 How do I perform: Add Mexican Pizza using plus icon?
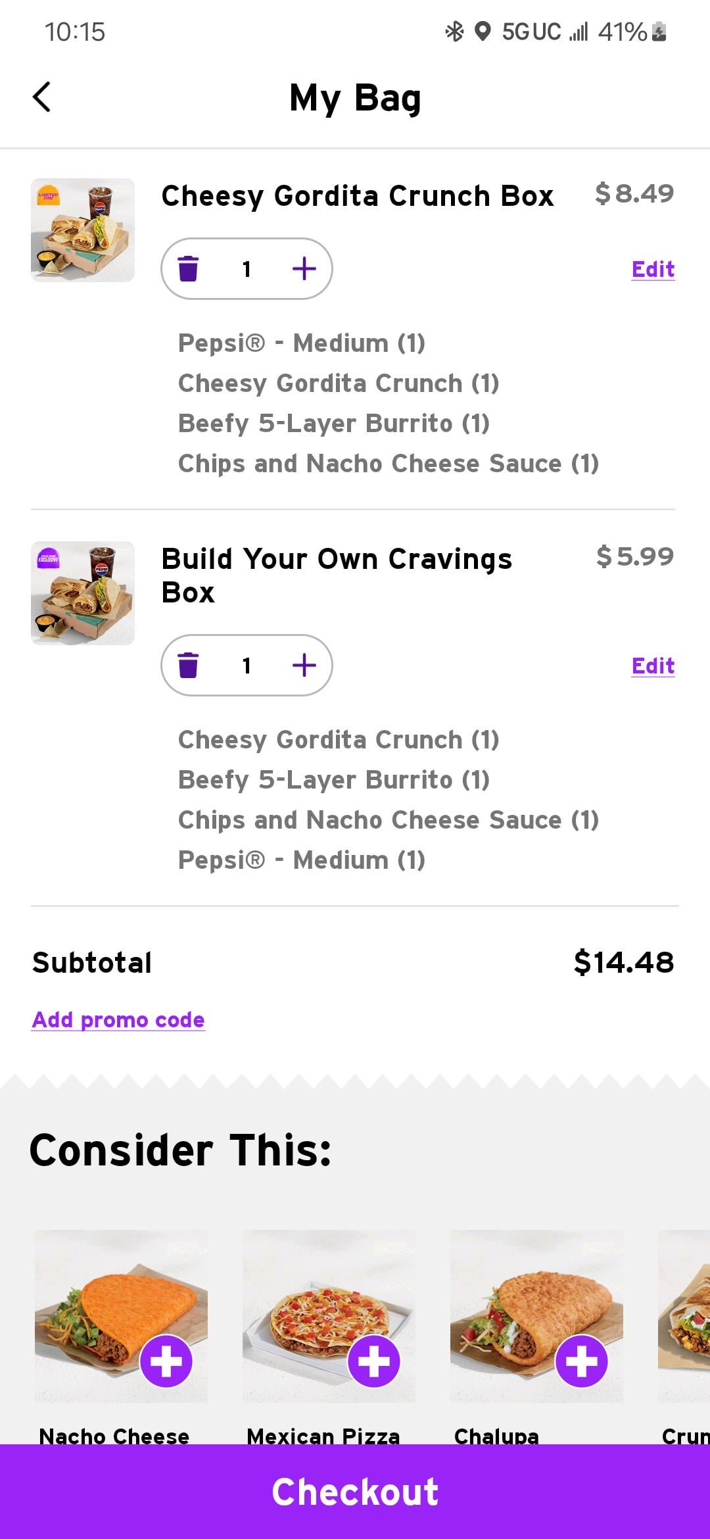[374, 1361]
